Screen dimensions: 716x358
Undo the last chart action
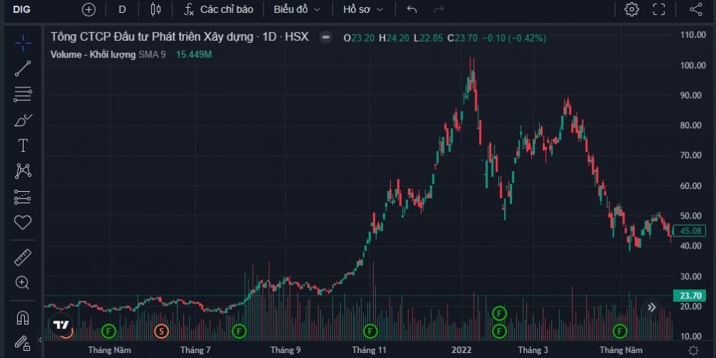(412, 9)
